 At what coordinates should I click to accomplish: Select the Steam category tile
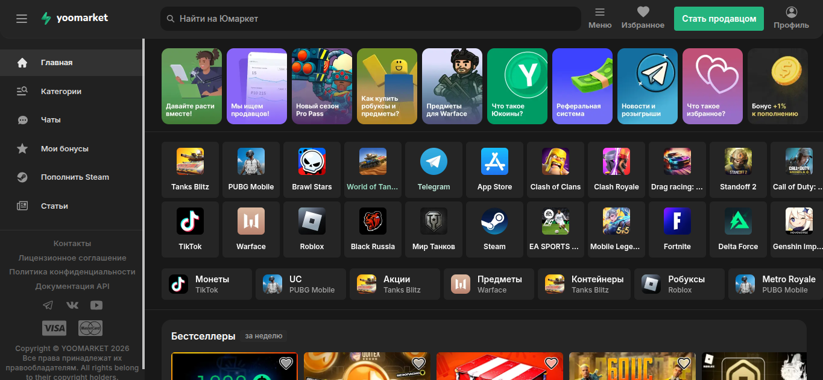[494, 229]
